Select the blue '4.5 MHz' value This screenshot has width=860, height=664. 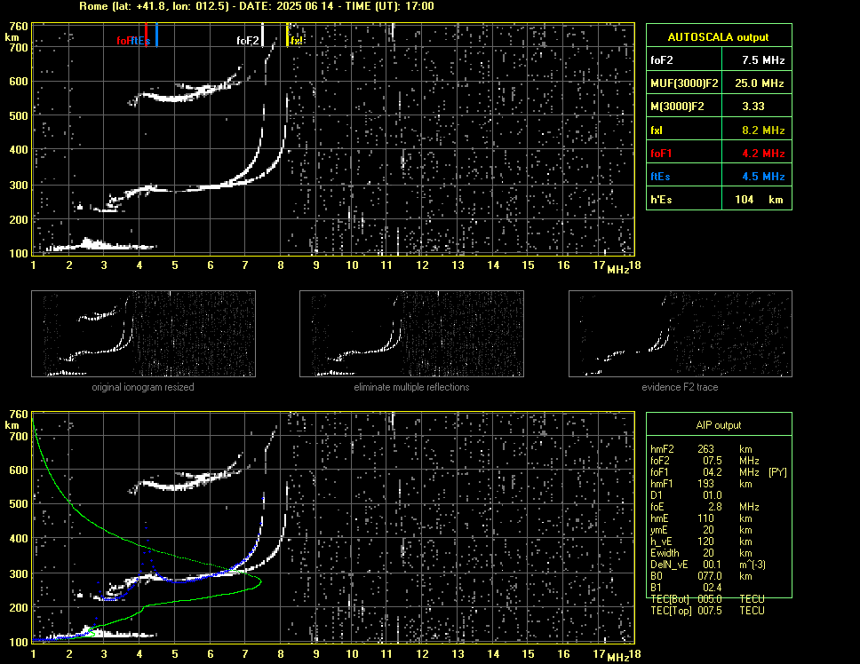click(763, 177)
